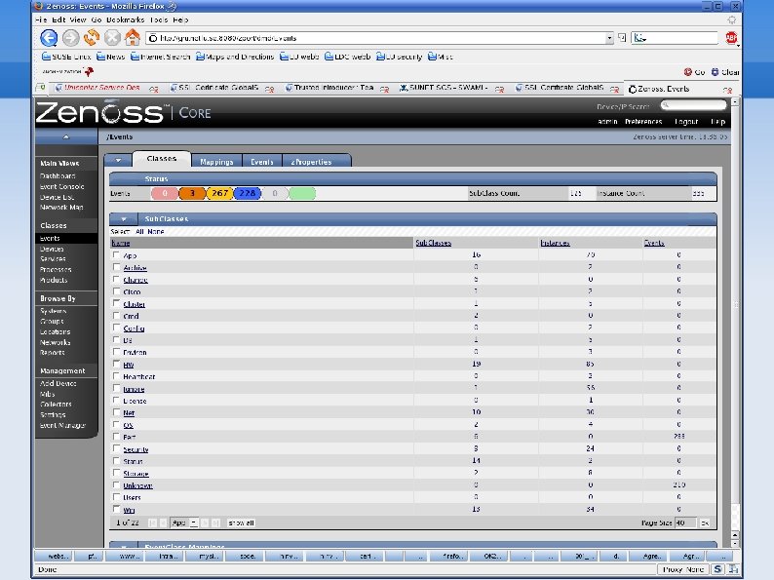This screenshot has height=580, width=774.
Task: Click the Go icon on the toolbar
Action: (694, 72)
